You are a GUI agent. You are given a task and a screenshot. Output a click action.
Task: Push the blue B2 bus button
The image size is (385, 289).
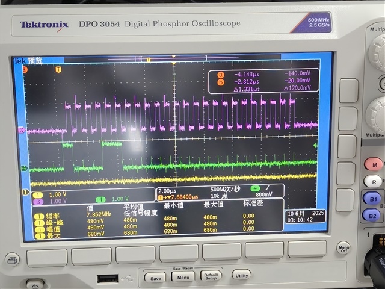[x=372, y=216]
